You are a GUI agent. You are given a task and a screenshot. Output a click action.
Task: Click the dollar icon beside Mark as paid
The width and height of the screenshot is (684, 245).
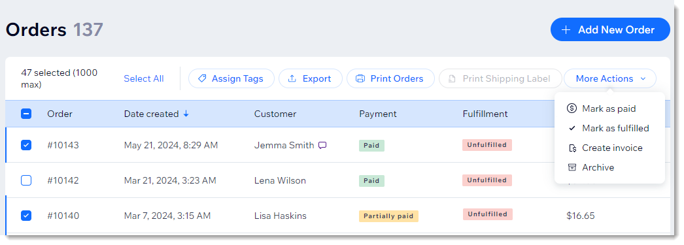click(x=572, y=108)
